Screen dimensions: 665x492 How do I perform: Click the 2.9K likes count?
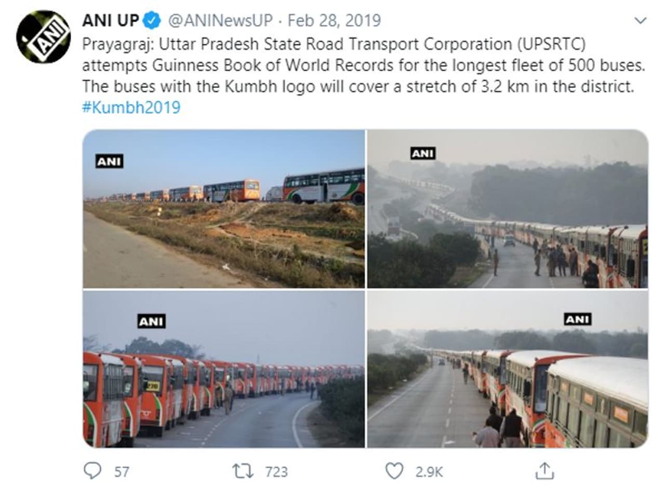[x=429, y=472]
